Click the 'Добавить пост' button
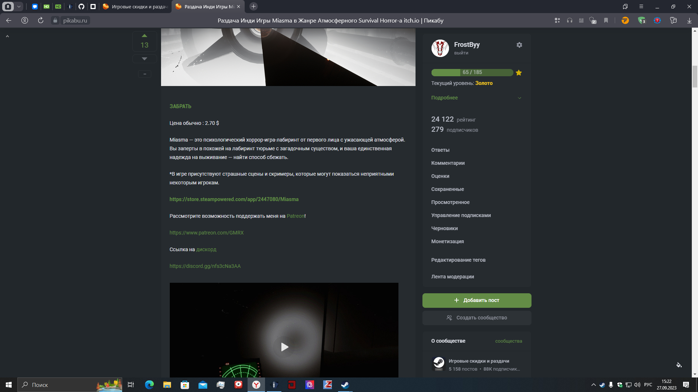The height and width of the screenshot is (392, 698). click(477, 300)
